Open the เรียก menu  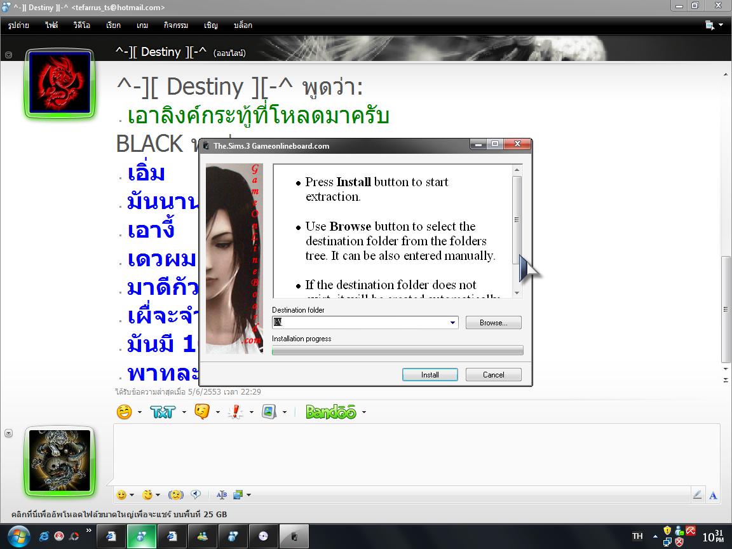pos(113,25)
